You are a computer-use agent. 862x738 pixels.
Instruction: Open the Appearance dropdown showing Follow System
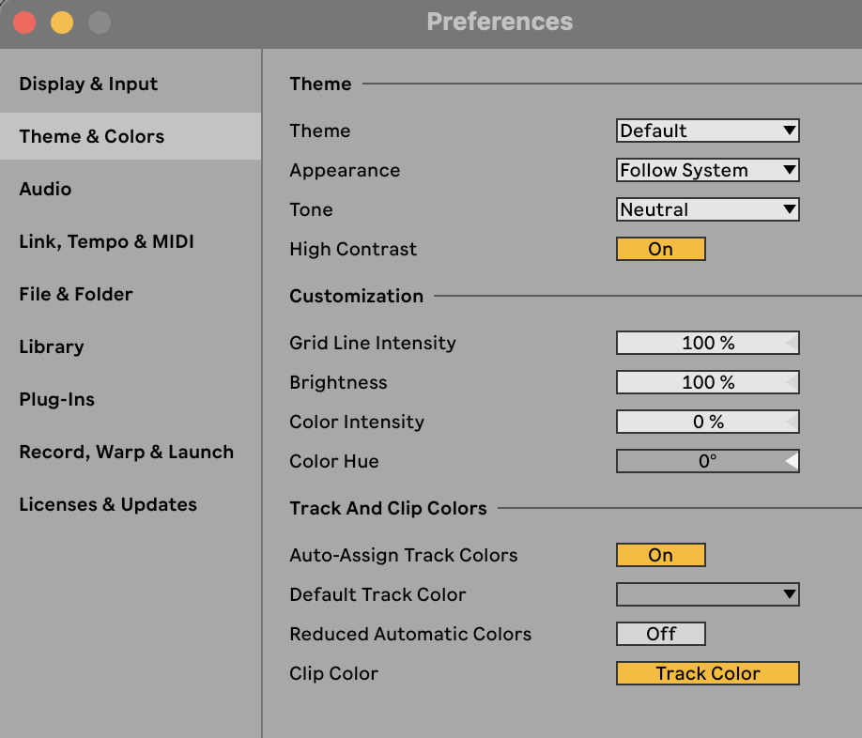(707, 170)
